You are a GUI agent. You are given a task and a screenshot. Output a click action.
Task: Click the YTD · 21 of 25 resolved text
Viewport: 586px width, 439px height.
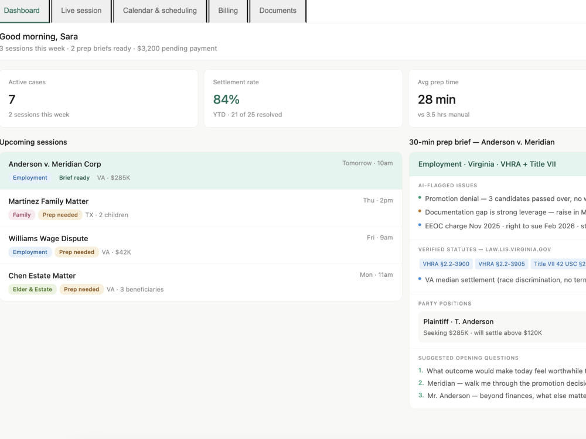[x=247, y=115]
